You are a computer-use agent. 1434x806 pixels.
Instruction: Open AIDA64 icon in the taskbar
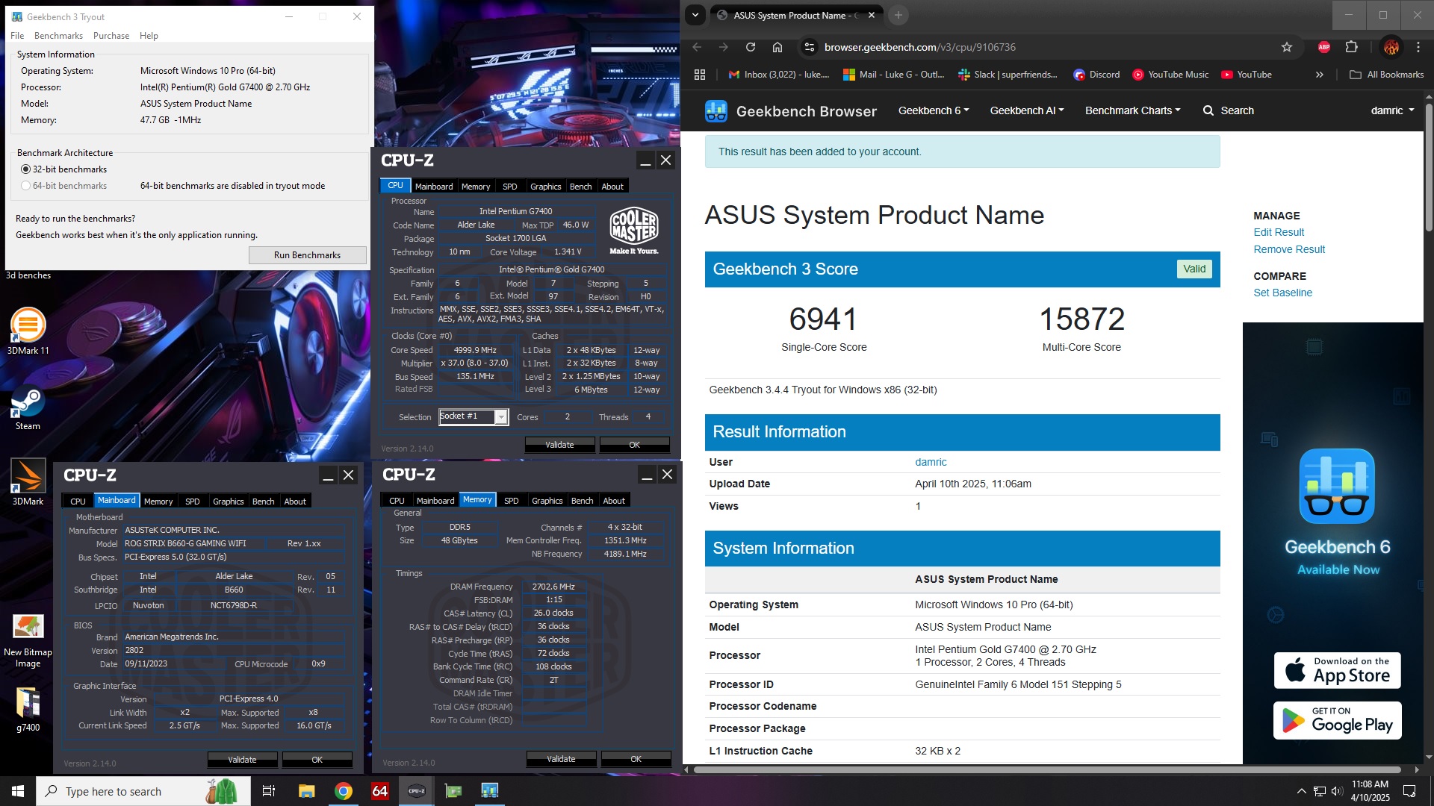[380, 791]
